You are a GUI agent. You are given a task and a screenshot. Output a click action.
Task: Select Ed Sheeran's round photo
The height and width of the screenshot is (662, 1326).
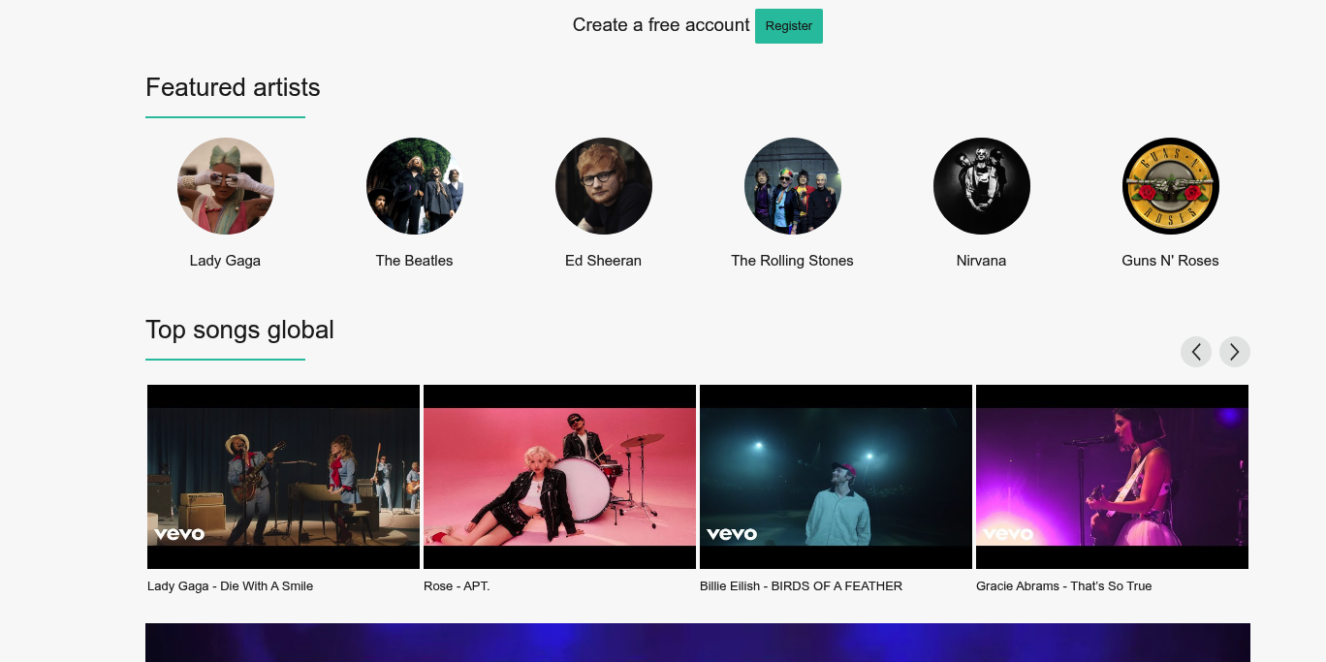(x=604, y=186)
